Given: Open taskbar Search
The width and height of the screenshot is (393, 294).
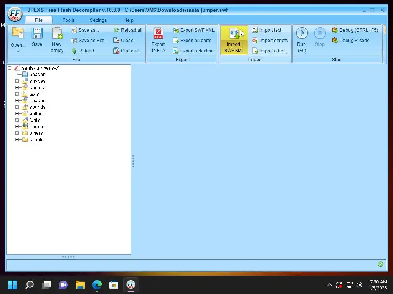Looking at the screenshot, I should (29, 285).
